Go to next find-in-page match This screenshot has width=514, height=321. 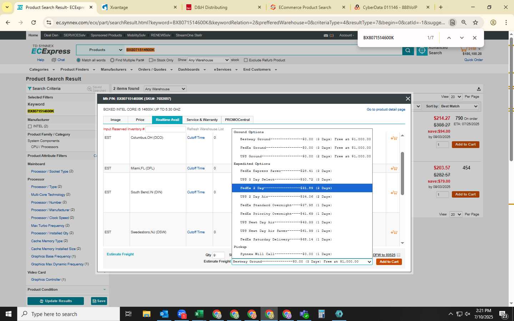462,38
